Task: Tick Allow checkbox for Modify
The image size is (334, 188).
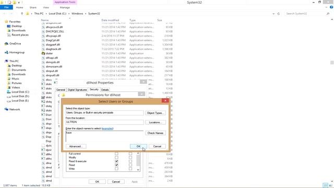Action: click(x=116, y=158)
